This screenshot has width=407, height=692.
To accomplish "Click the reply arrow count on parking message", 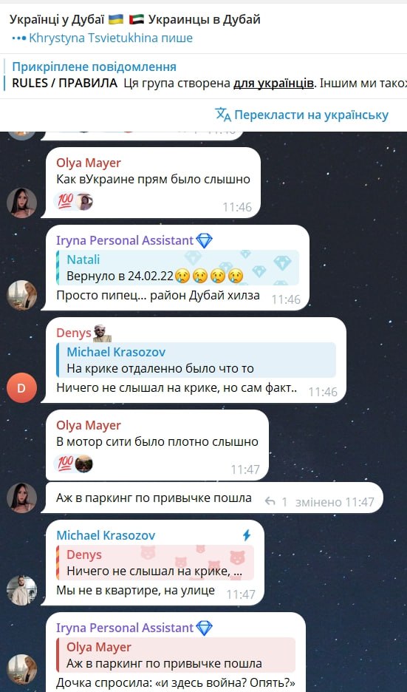I will [x=276, y=502].
